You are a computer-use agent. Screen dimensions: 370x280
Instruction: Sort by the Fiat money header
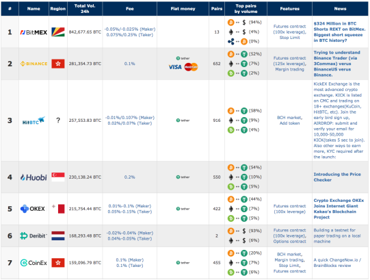pyautogui.click(x=183, y=9)
